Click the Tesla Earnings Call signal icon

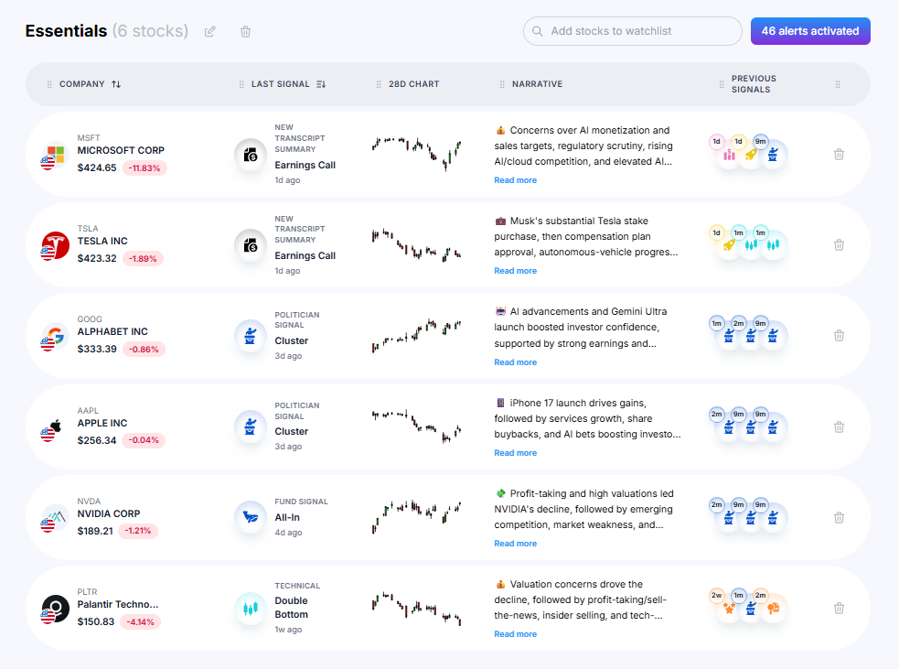click(x=250, y=245)
